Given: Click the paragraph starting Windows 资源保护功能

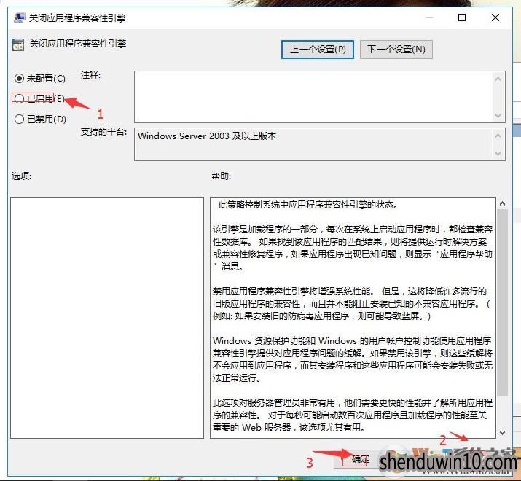Looking at the screenshot, I should point(353,359).
